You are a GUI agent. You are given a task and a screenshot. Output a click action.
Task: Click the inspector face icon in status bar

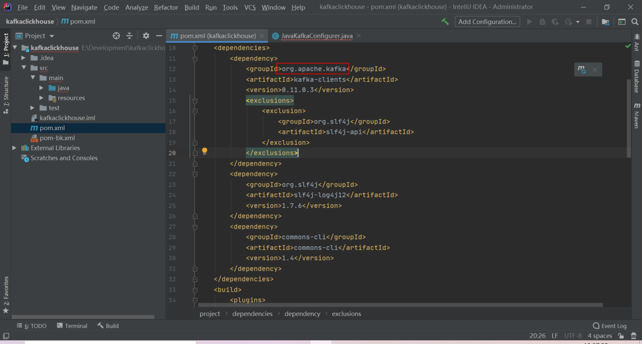[633, 336]
